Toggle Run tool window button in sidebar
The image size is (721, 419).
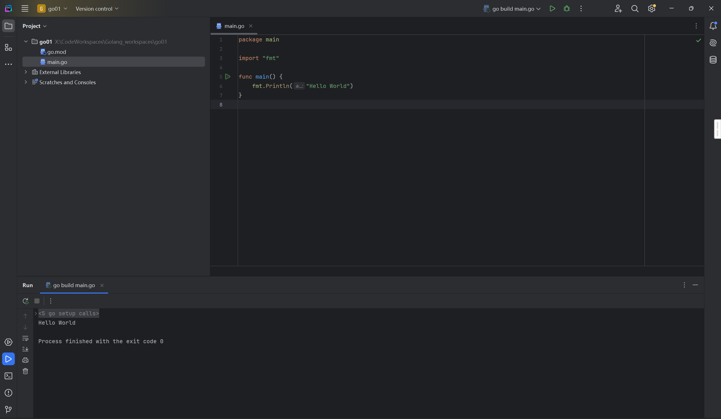point(8,359)
